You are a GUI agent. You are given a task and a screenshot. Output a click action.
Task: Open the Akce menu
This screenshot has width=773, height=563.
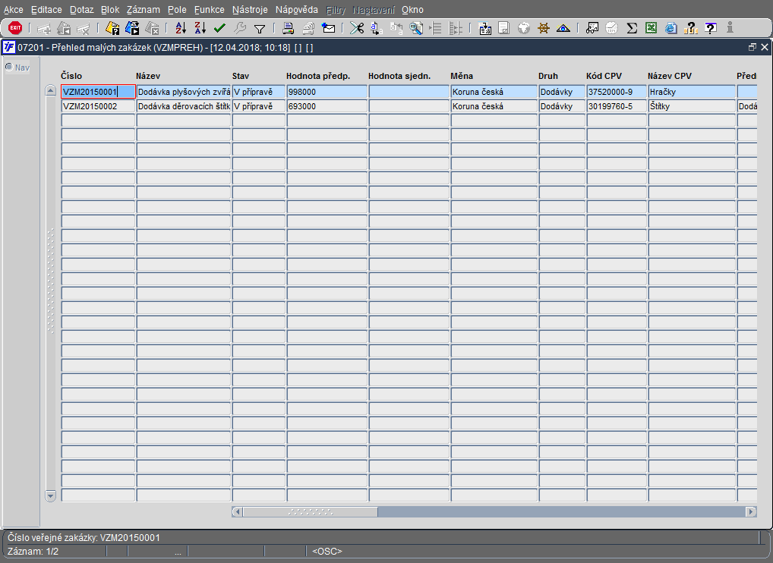click(x=14, y=10)
